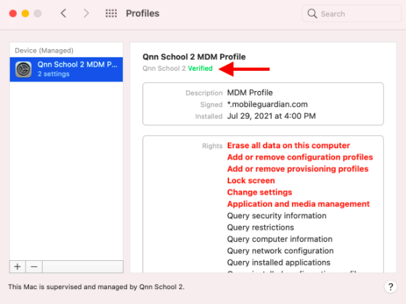Click Query network configuration
406x306 pixels.
pyautogui.click(x=280, y=251)
